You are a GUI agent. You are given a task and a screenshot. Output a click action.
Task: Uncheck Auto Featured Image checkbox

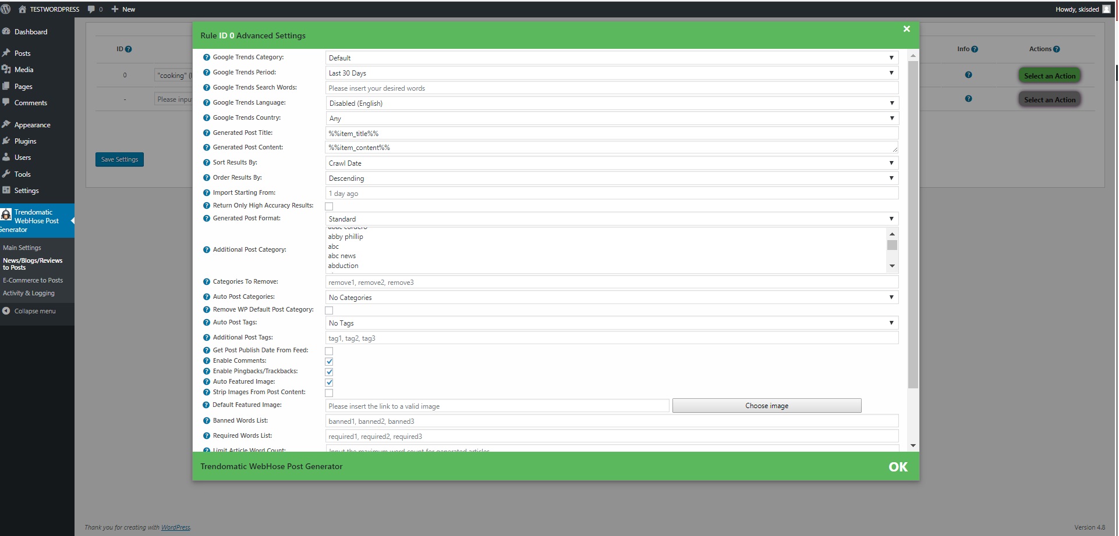point(329,383)
